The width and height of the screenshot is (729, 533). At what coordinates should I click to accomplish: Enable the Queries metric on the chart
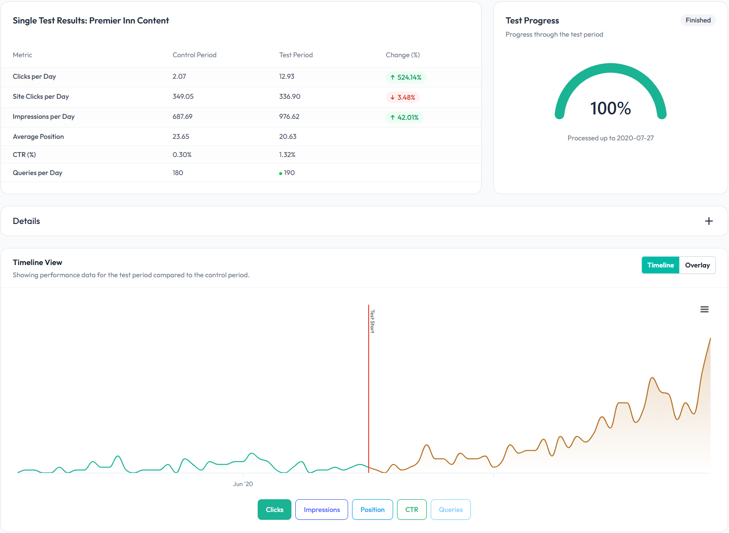click(450, 510)
